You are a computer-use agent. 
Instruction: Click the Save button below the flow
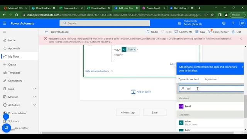coord(155,112)
